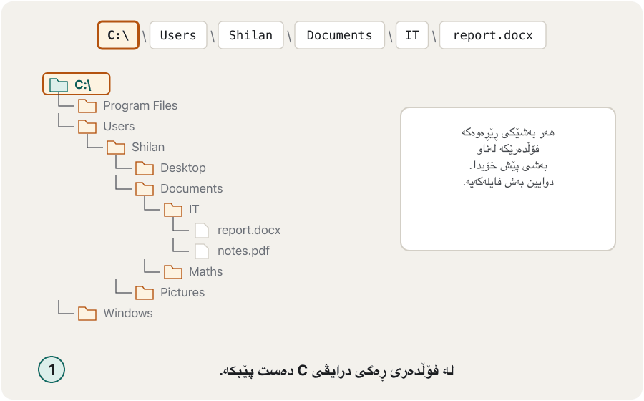Click the Windows folder icon
Image resolution: width=644 pixels, height=401 pixels.
87,314
